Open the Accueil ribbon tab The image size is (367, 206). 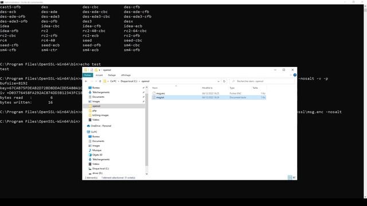pos(99,75)
